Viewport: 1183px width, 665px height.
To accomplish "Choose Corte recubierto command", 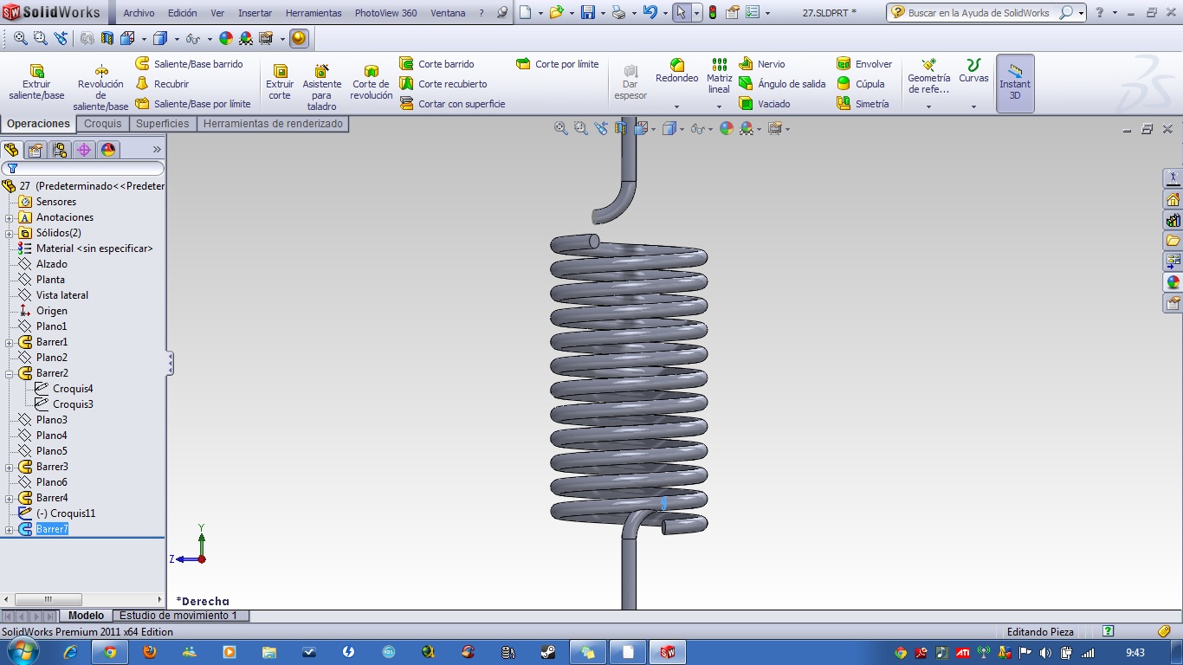I will point(443,84).
